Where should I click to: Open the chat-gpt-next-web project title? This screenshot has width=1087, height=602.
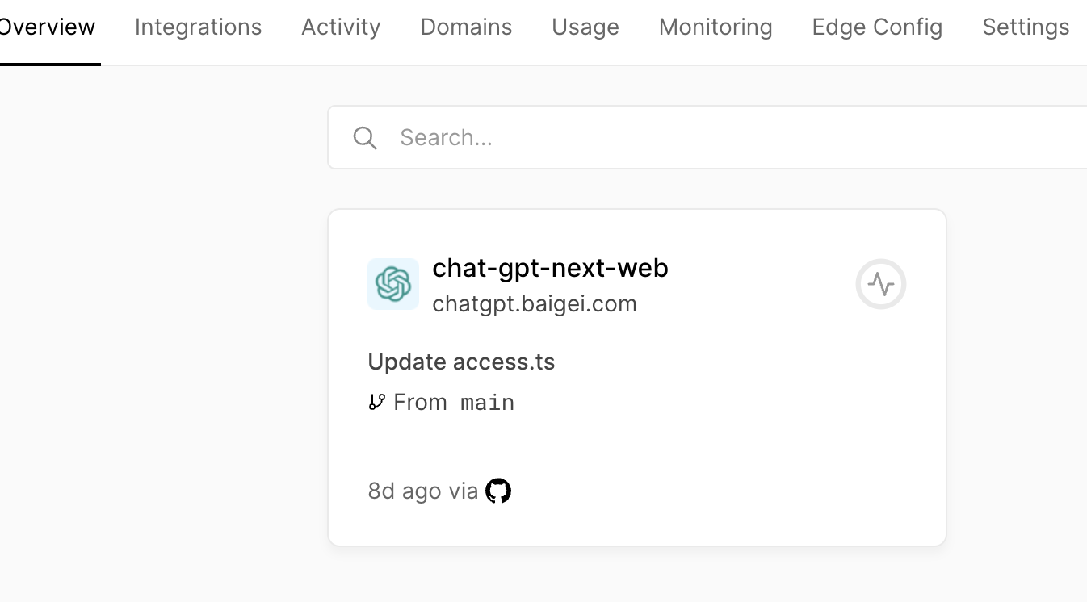pyautogui.click(x=550, y=268)
